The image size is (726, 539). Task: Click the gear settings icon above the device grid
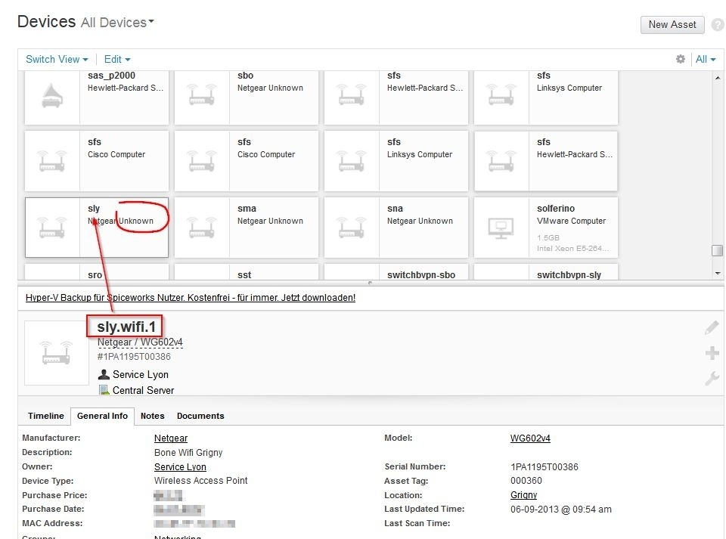pos(680,59)
